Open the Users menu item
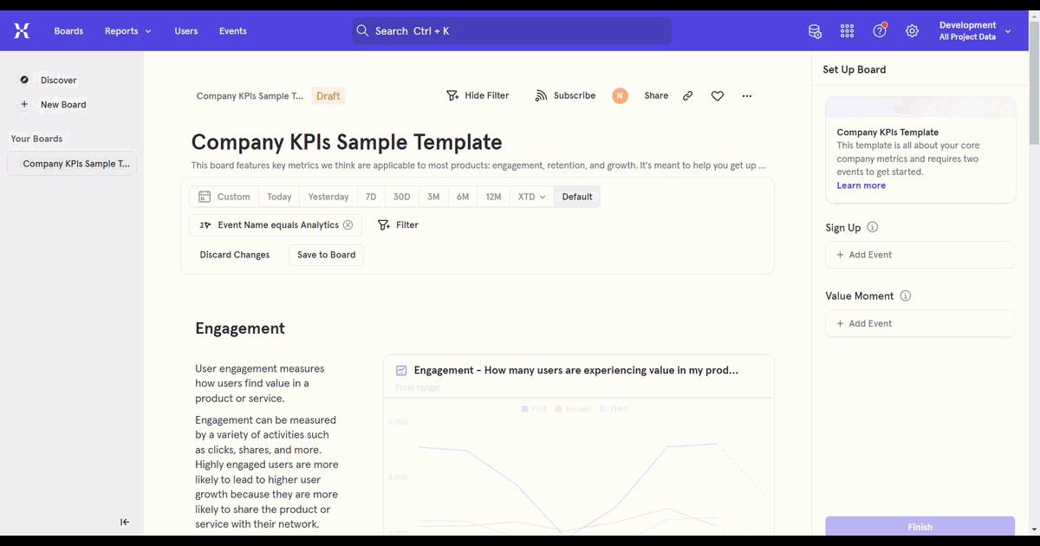Screen dimensions: 1040x546 click(185, 31)
